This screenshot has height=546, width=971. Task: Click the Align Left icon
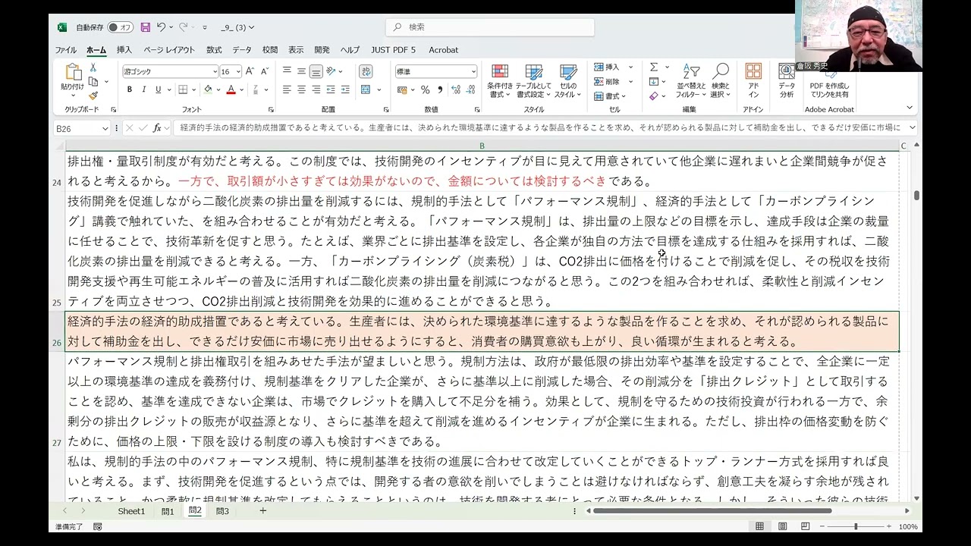pyautogui.click(x=287, y=89)
